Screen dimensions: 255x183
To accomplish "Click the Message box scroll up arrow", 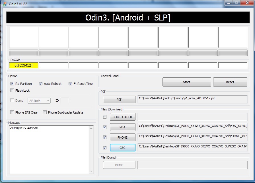I will [91, 128].
